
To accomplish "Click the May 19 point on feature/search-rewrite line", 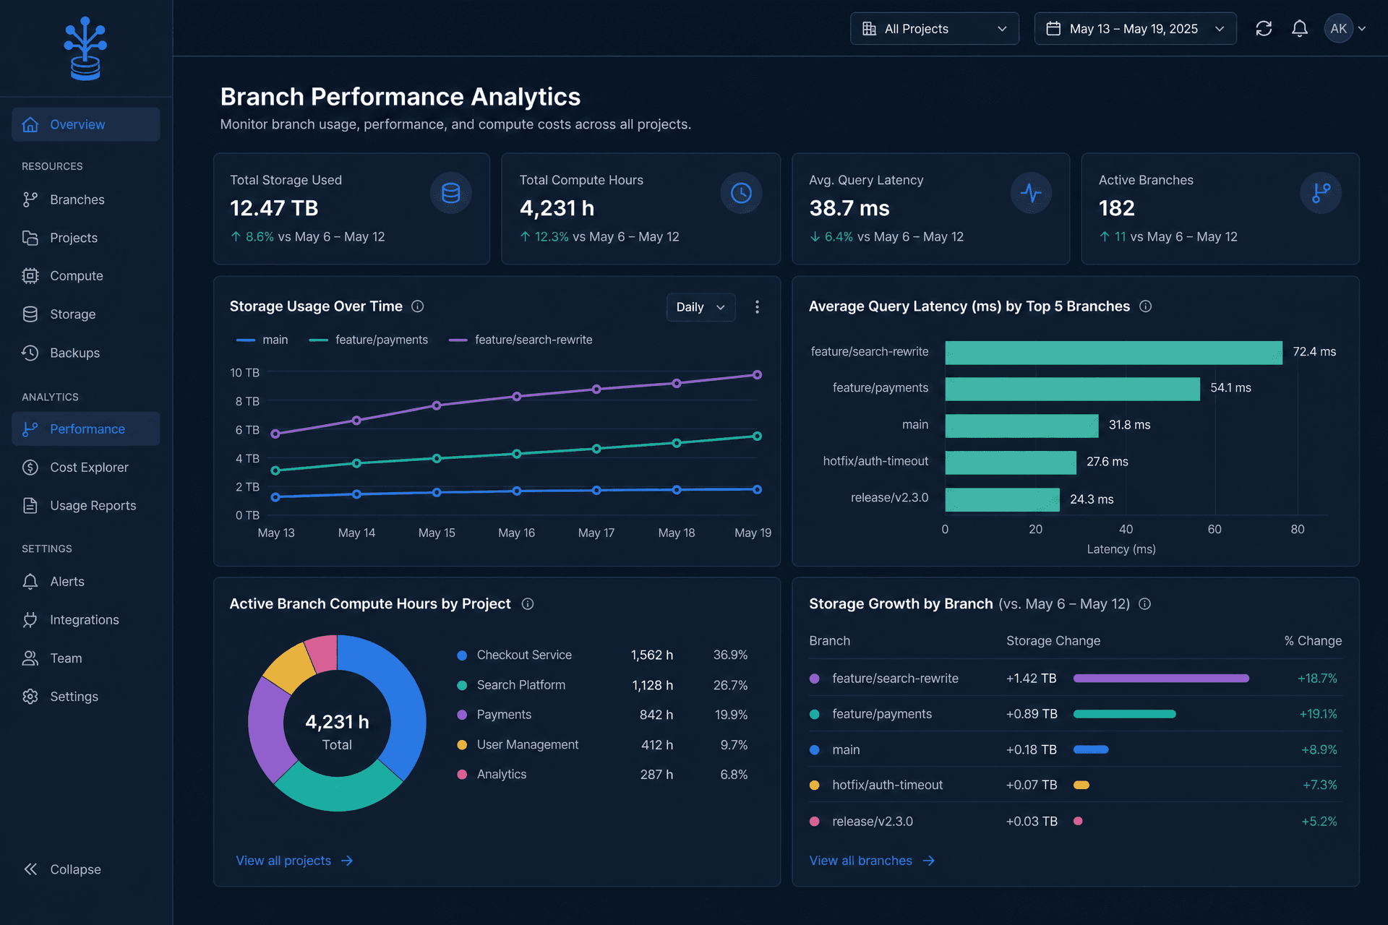I will point(757,375).
